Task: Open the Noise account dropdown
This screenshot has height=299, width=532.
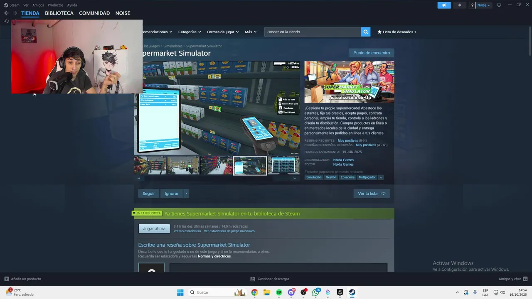Action: [x=484, y=5]
